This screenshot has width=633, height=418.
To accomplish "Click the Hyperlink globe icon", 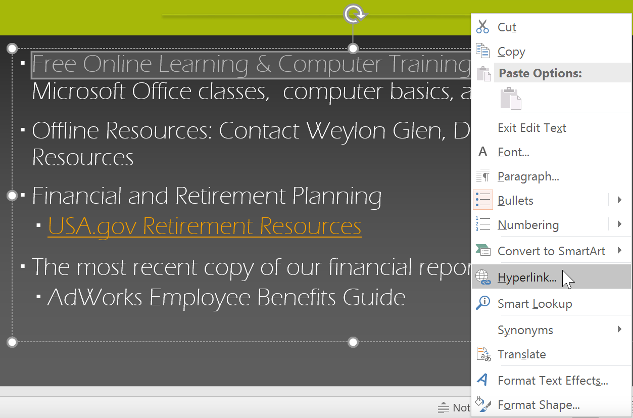I will (483, 277).
